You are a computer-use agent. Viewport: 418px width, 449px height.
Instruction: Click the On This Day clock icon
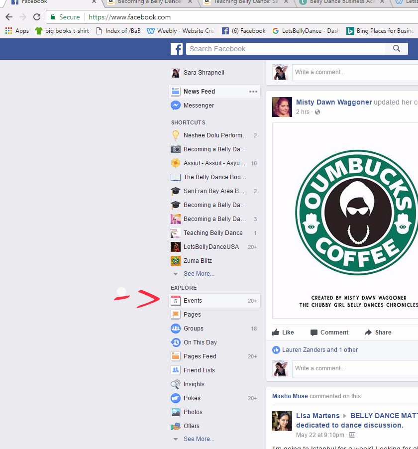176,342
